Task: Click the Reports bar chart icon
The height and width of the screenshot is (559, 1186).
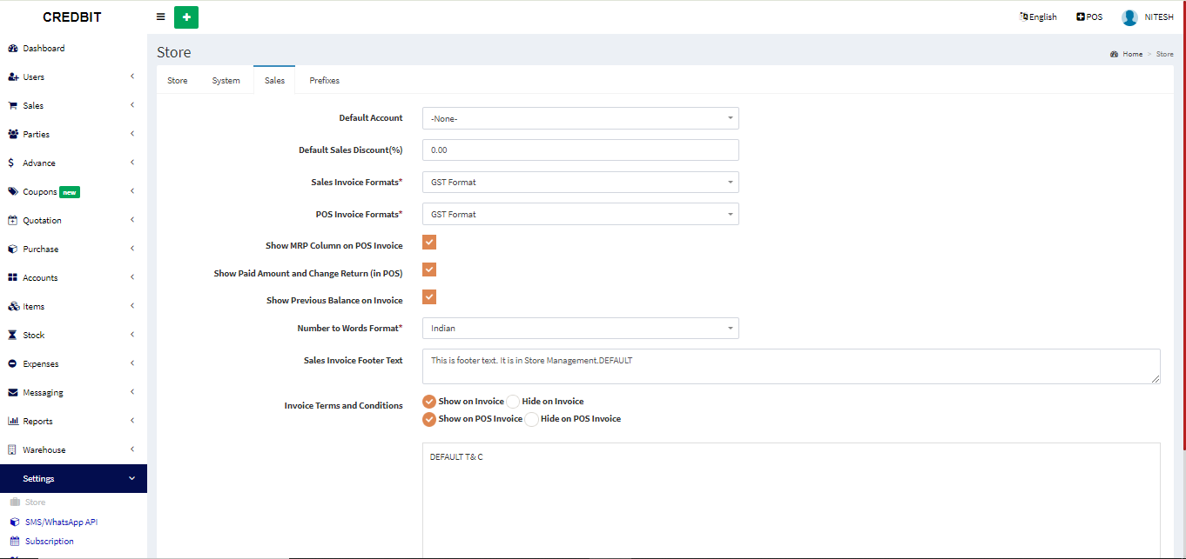Action: [13, 422]
